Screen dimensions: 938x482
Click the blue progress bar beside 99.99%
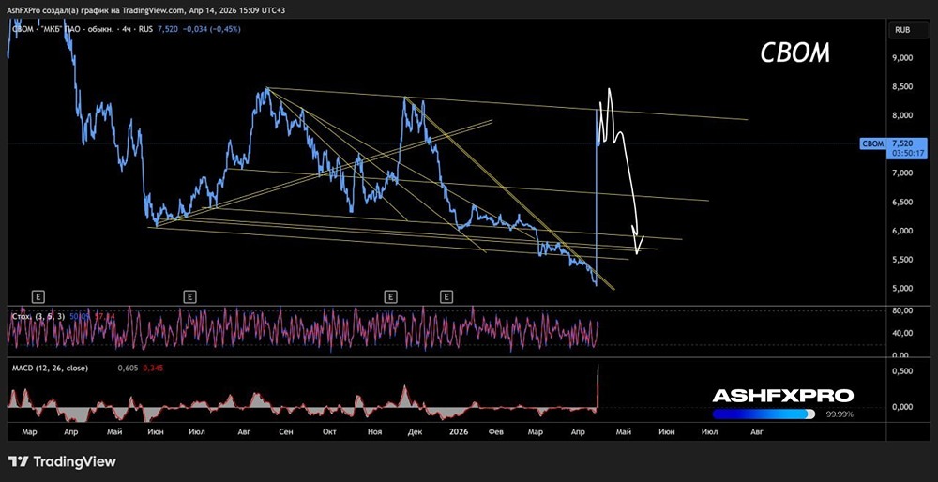pos(764,414)
